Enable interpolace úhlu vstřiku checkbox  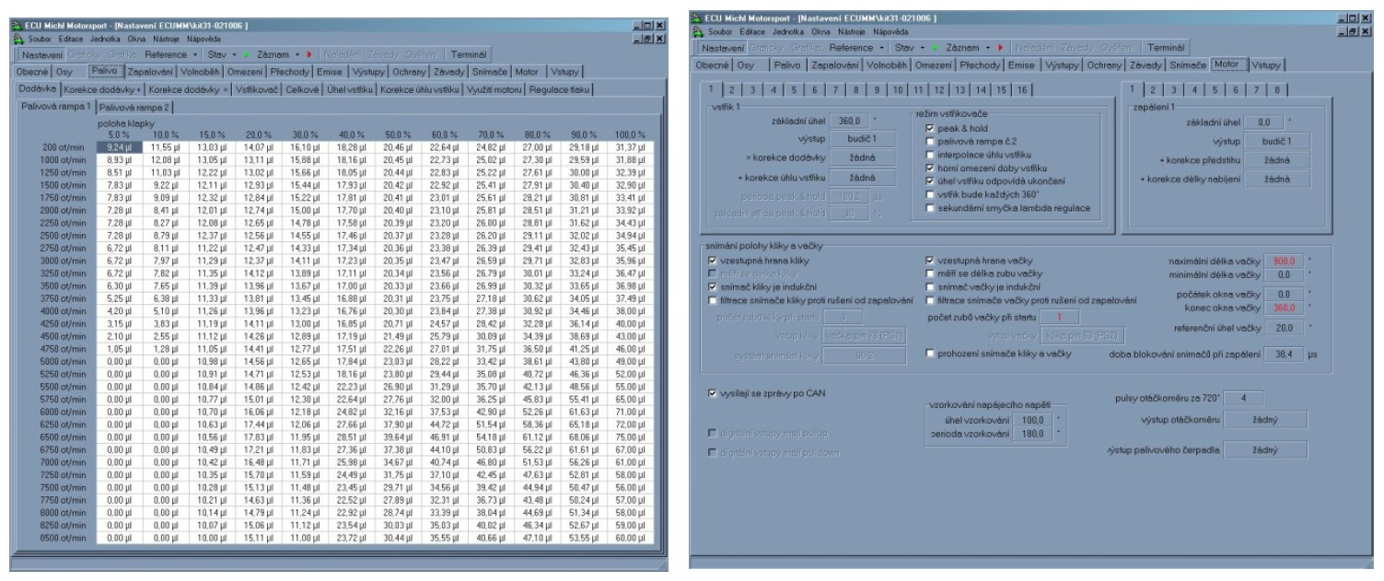929,155
